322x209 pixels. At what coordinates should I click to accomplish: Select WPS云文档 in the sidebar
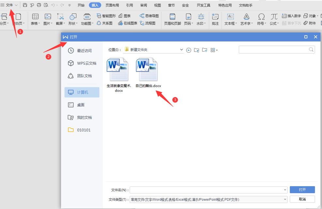tap(82, 63)
